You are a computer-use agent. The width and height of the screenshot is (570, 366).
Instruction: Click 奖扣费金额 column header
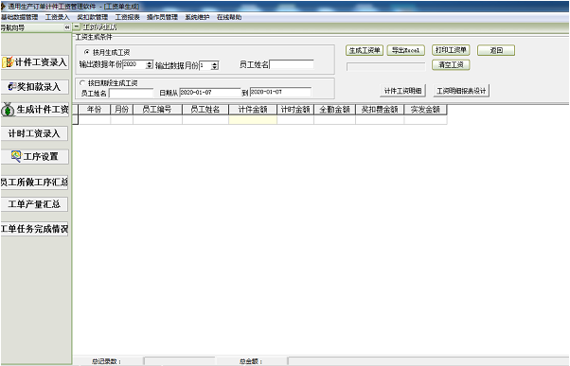point(380,110)
